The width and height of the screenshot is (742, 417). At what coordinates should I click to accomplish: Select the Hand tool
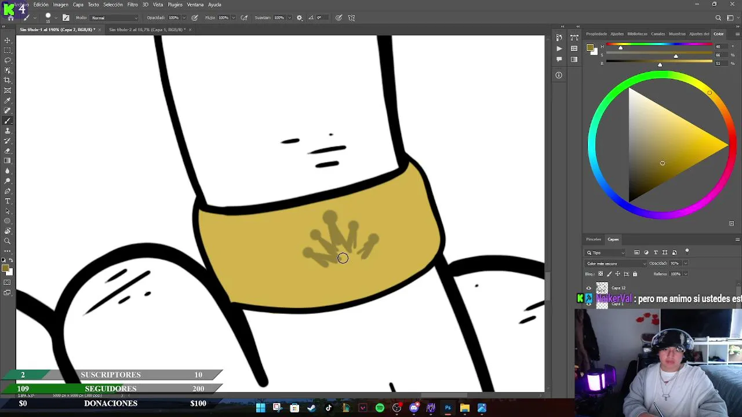click(x=8, y=231)
